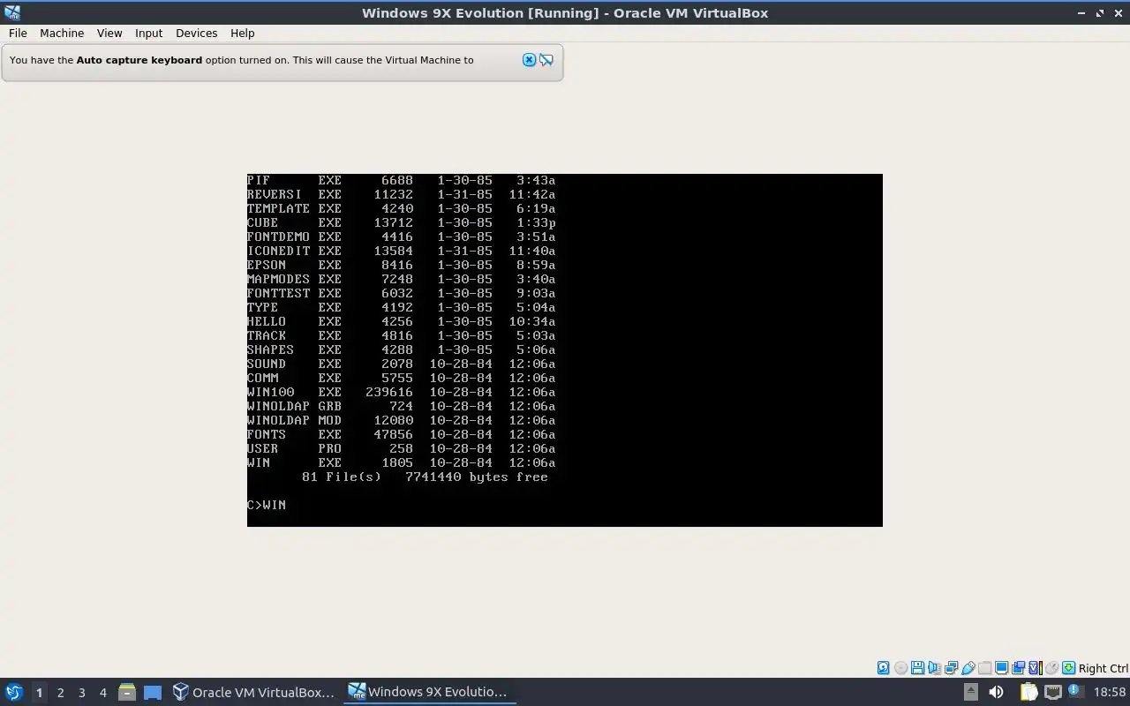Click the PIF EXE directory line
Viewport: 1130px width, 706px height.
(x=401, y=180)
